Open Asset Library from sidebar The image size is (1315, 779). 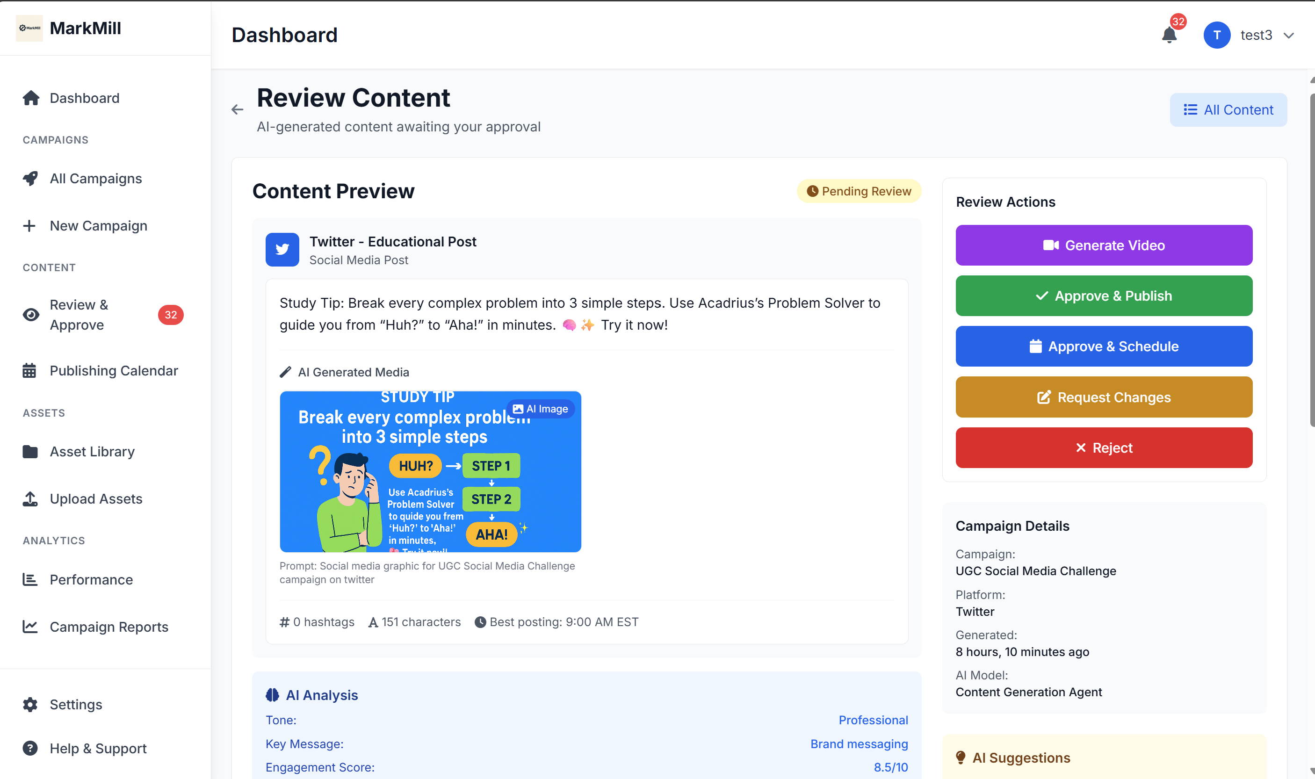click(92, 451)
